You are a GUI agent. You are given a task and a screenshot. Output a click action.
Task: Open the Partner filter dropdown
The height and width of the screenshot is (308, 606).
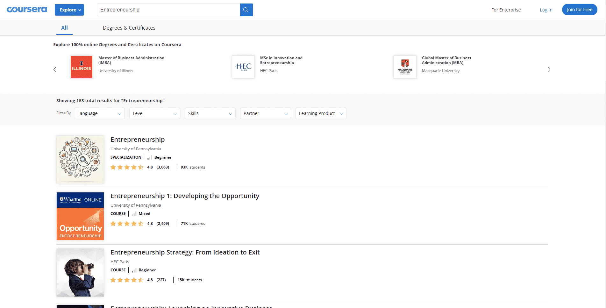point(266,113)
